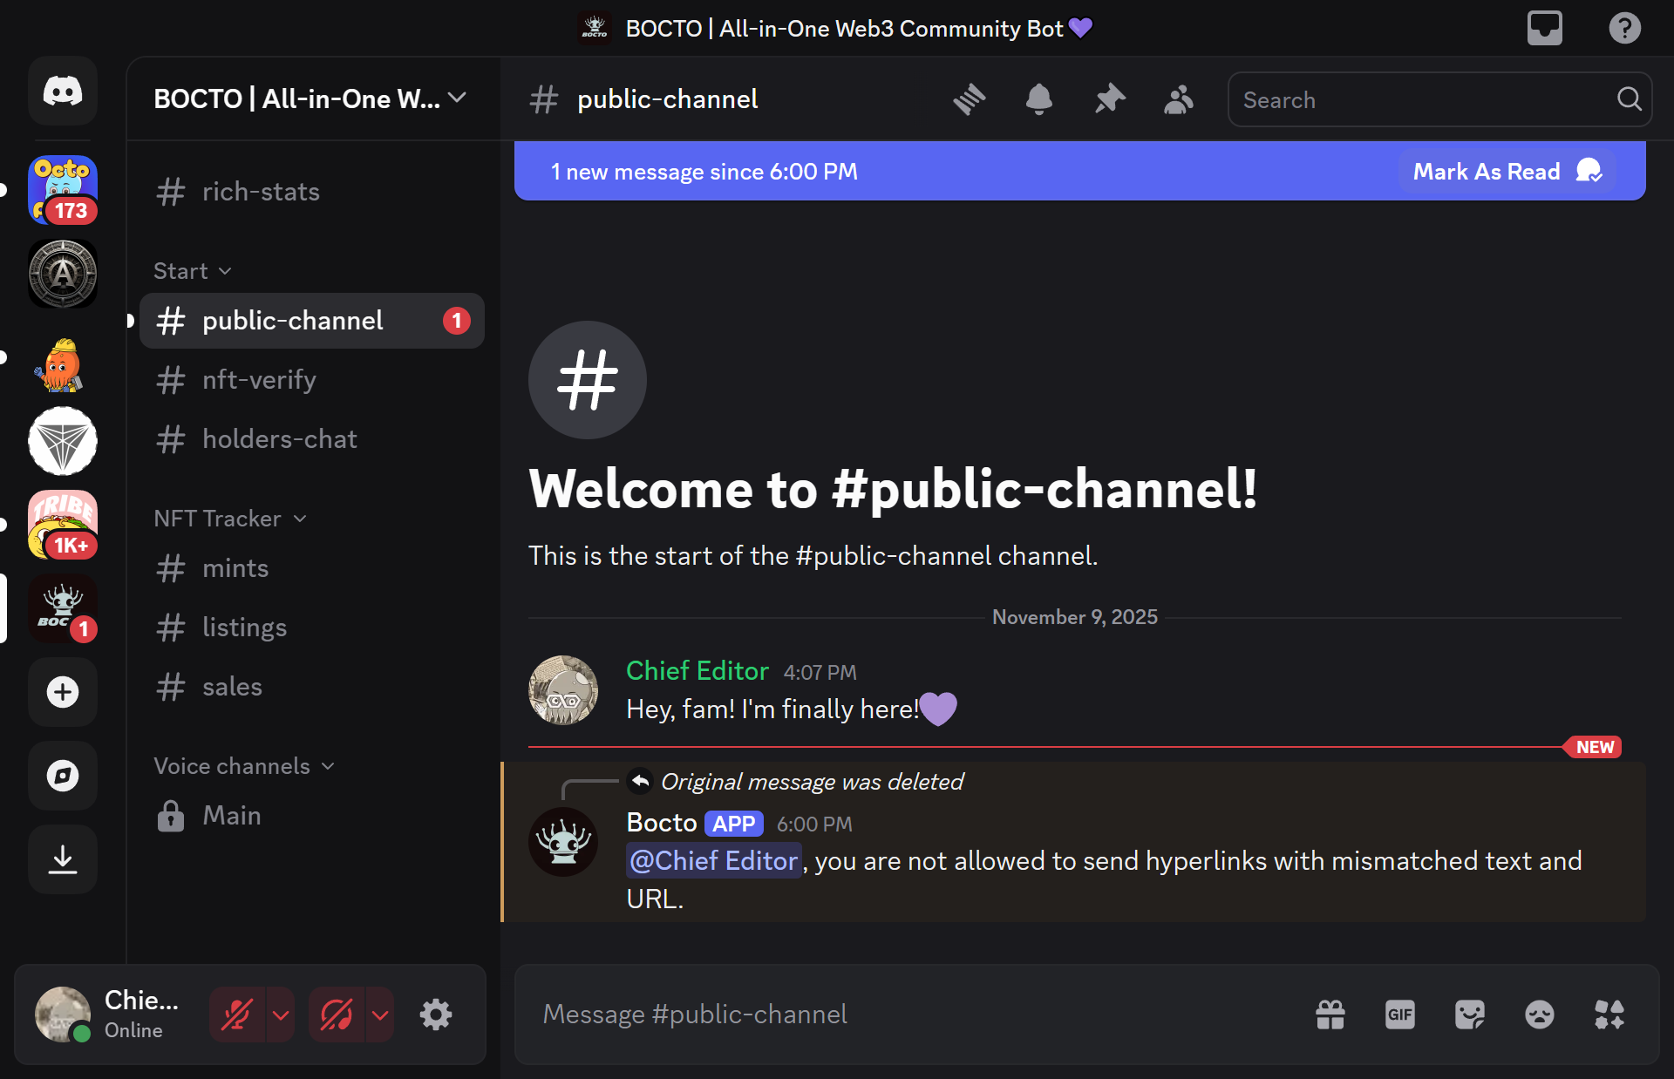1674x1079 pixels.
Task: Expand the BOCTO server name dropdown
Action: point(310,99)
